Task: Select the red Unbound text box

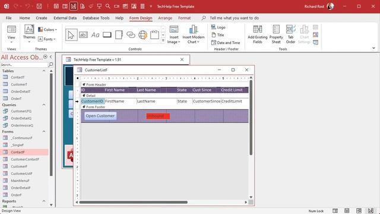Action: coord(158,117)
